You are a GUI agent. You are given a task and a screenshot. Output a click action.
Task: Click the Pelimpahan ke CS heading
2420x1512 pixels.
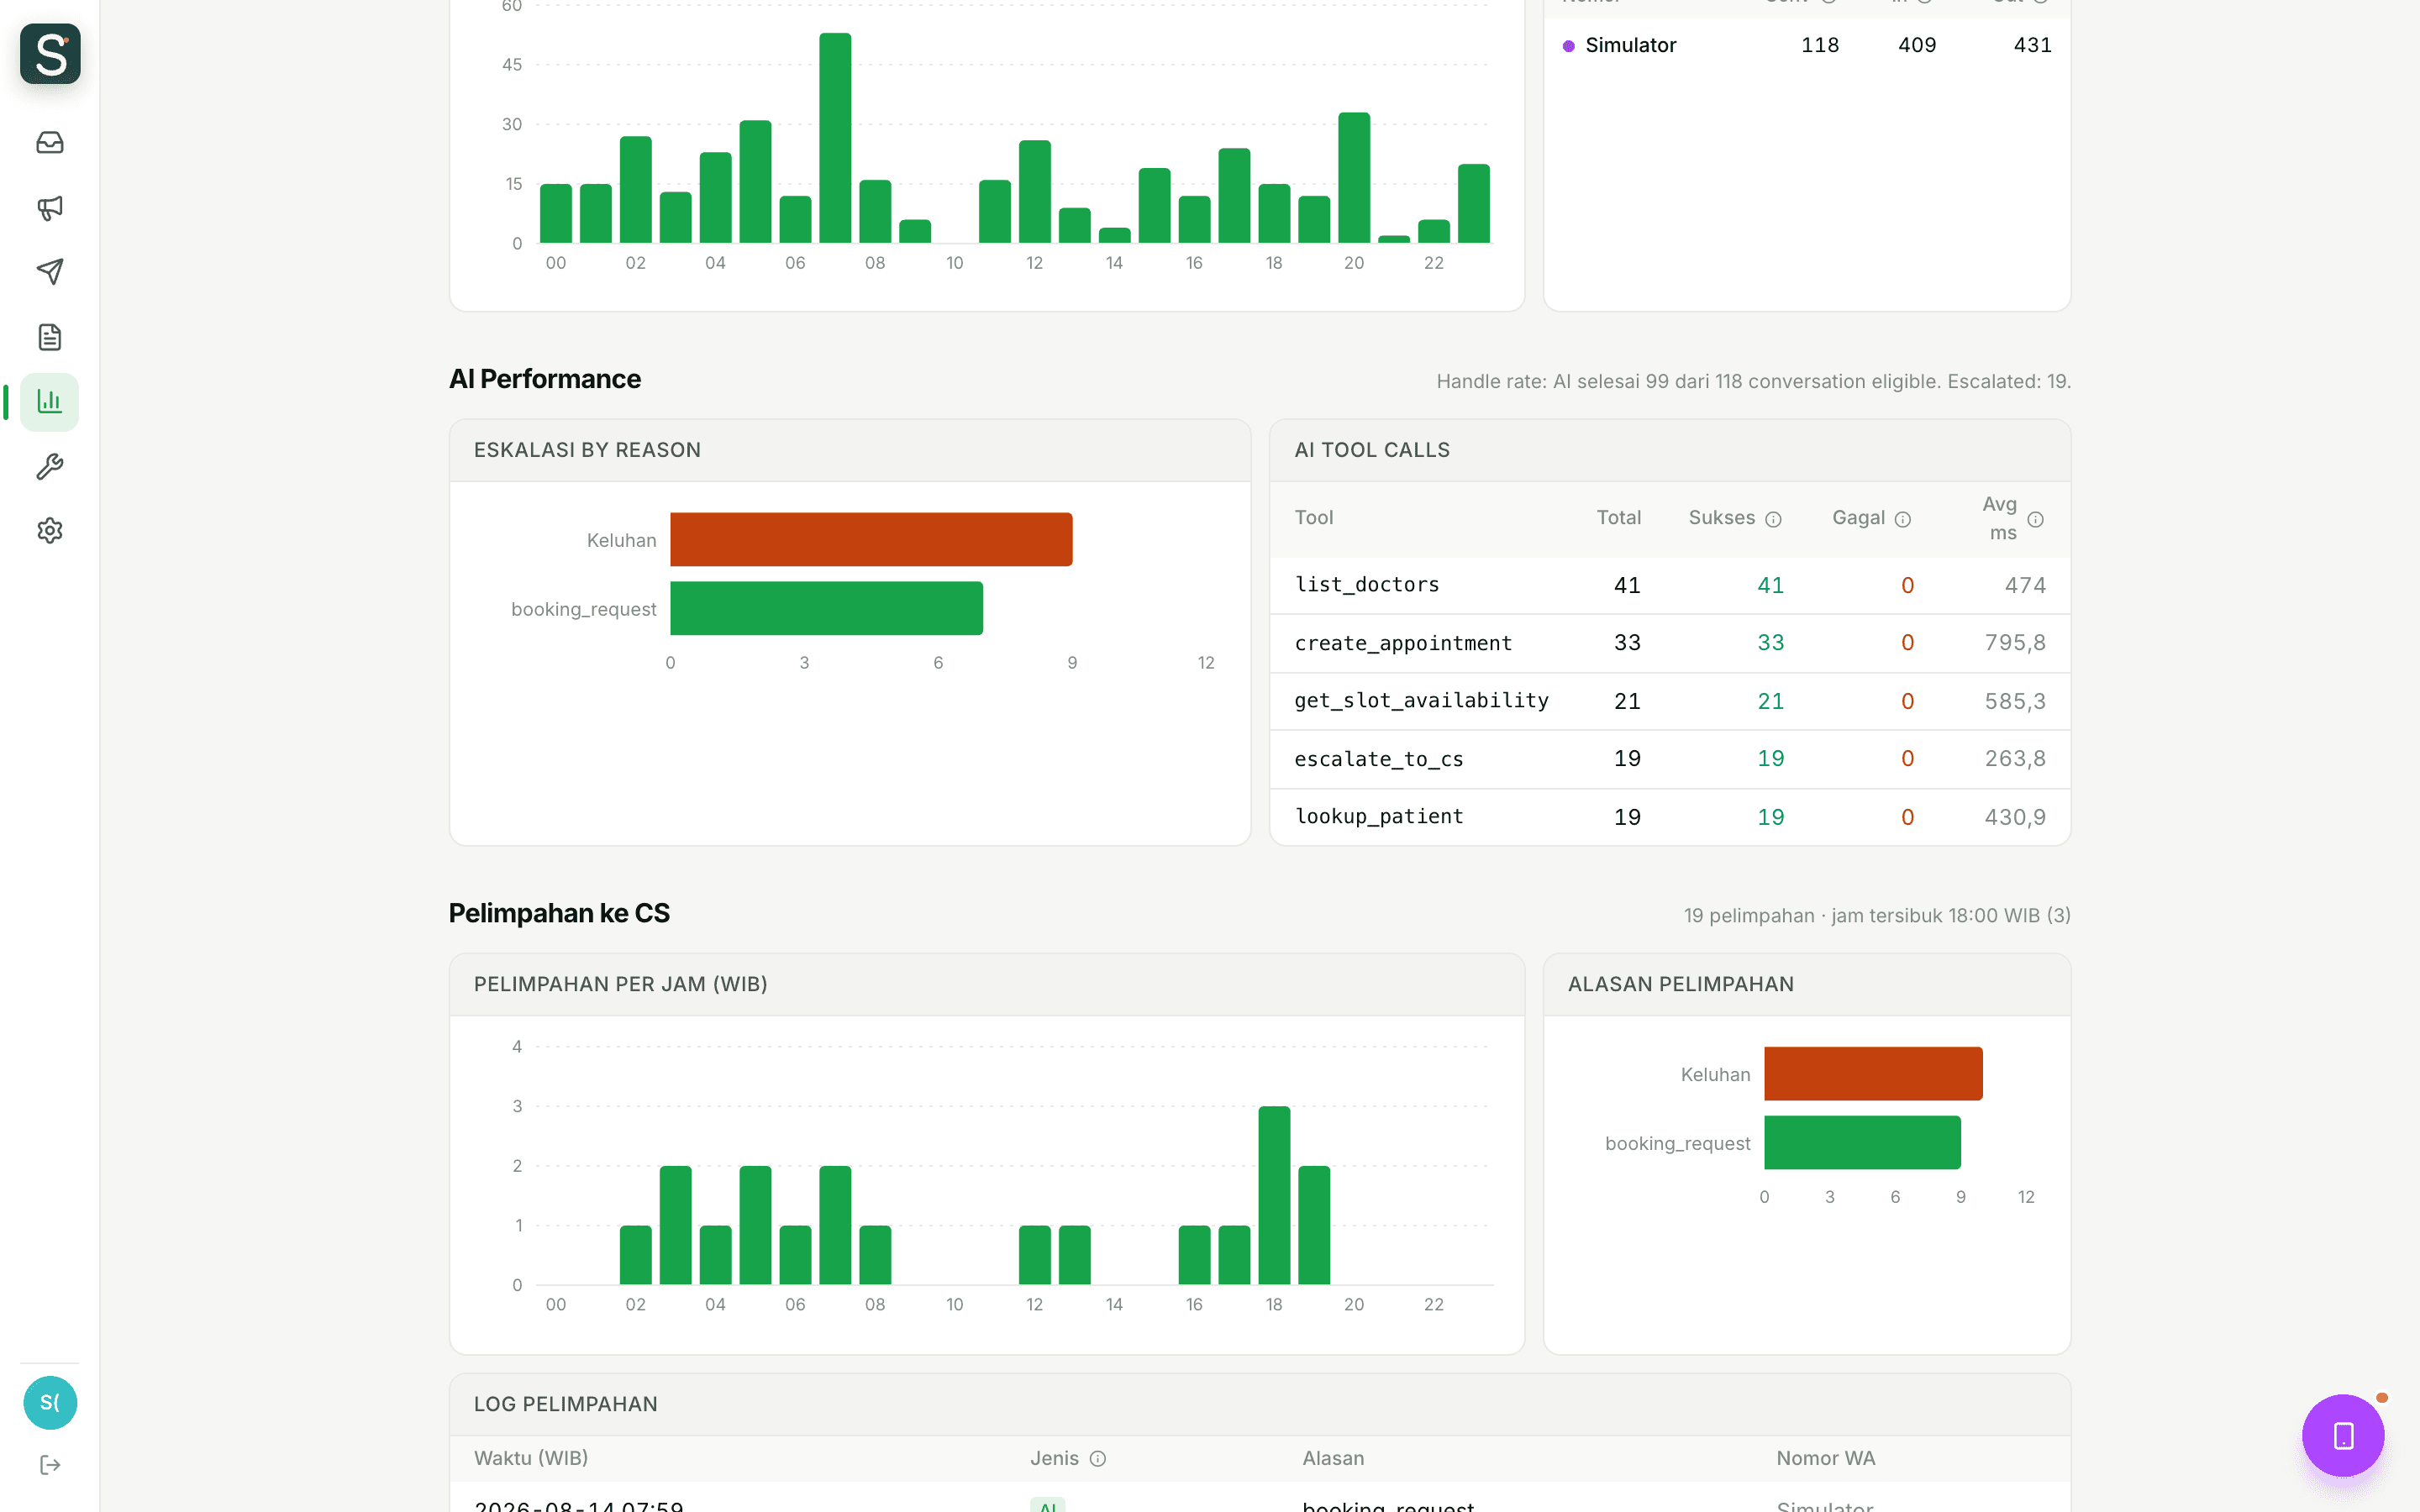[x=559, y=913]
